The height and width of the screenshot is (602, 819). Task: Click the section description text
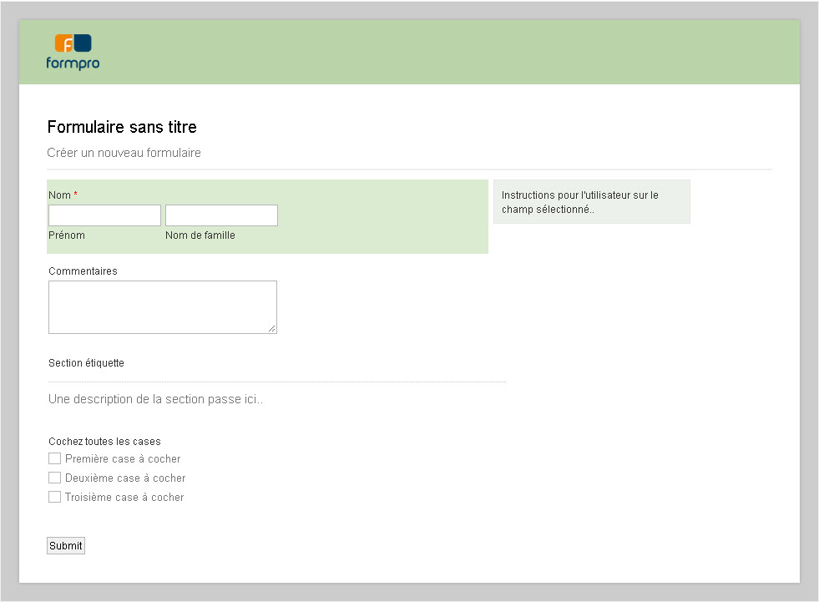pyautogui.click(x=155, y=399)
